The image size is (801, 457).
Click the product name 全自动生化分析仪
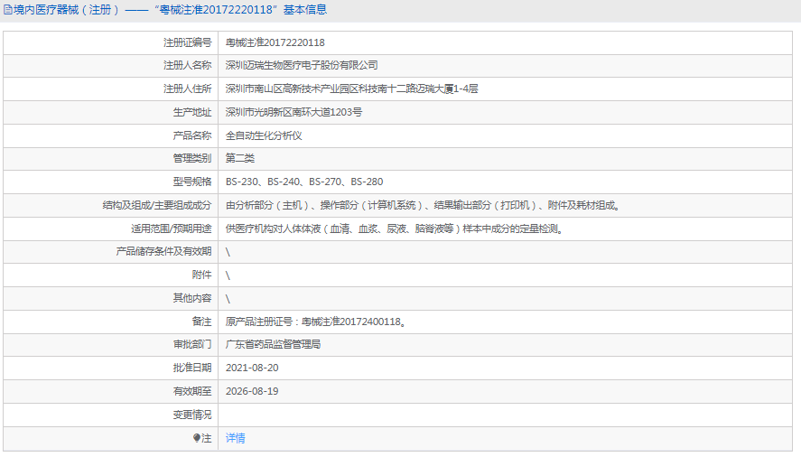pyautogui.click(x=264, y=136)
